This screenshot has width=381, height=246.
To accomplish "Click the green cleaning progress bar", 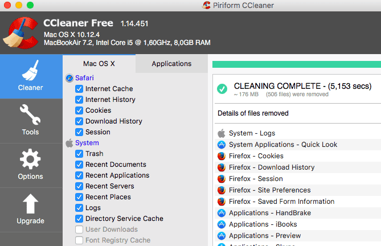I will click(x=297, y=64).
